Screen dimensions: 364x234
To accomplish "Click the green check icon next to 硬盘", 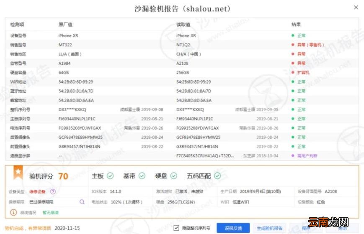I will pos(174,176).
